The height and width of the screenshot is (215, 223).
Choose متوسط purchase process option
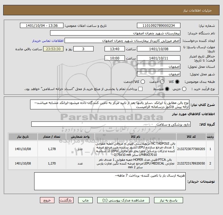click(x=167, y=89)
